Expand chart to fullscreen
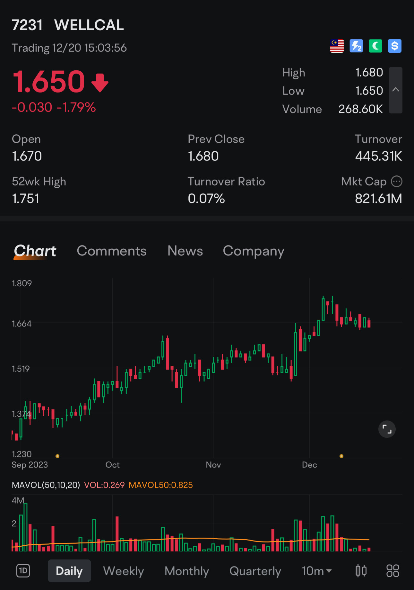This screenshot has height=590, width=414. tap(387, 429)
